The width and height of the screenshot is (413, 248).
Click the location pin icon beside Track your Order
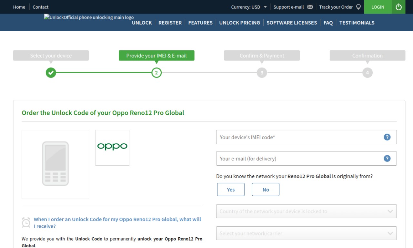(358, 7)
